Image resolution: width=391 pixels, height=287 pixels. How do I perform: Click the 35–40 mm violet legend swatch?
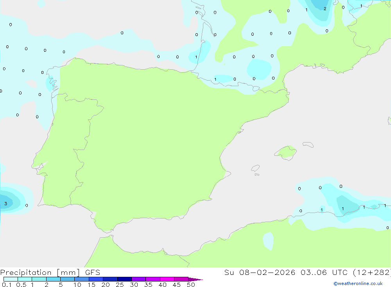coord(152,279)
